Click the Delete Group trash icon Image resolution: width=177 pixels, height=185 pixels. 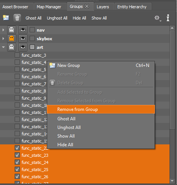click(17, 18)
